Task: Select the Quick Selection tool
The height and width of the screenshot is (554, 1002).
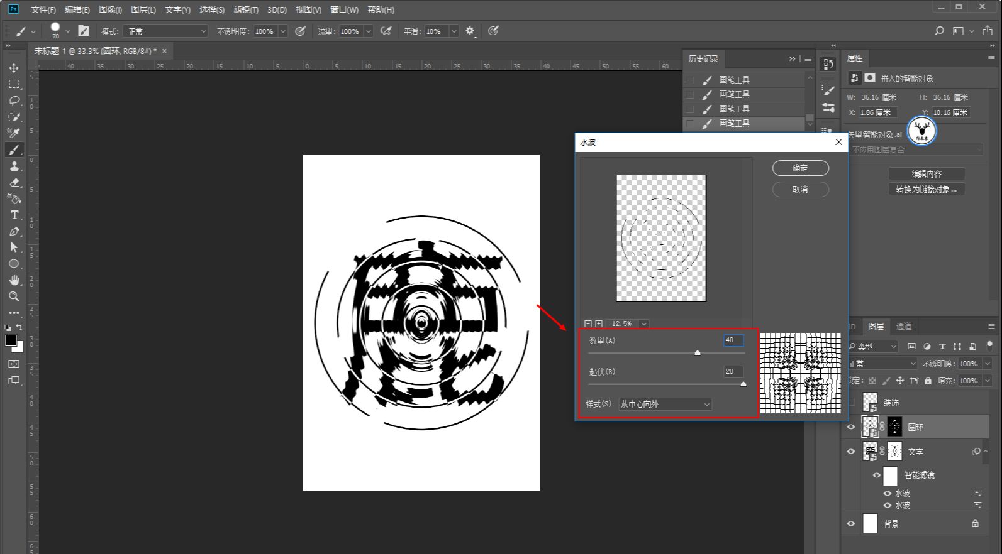Action: 14,117
